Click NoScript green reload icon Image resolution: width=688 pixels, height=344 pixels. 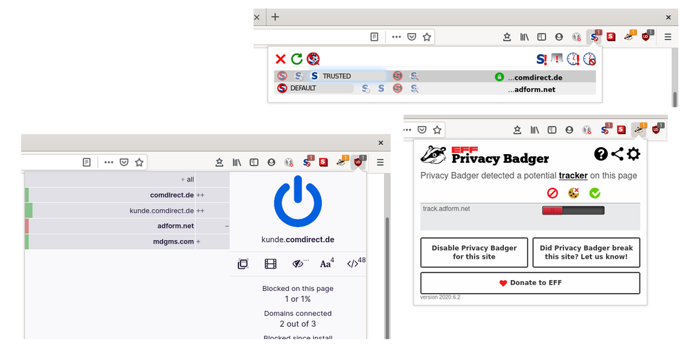coord(296,59)
